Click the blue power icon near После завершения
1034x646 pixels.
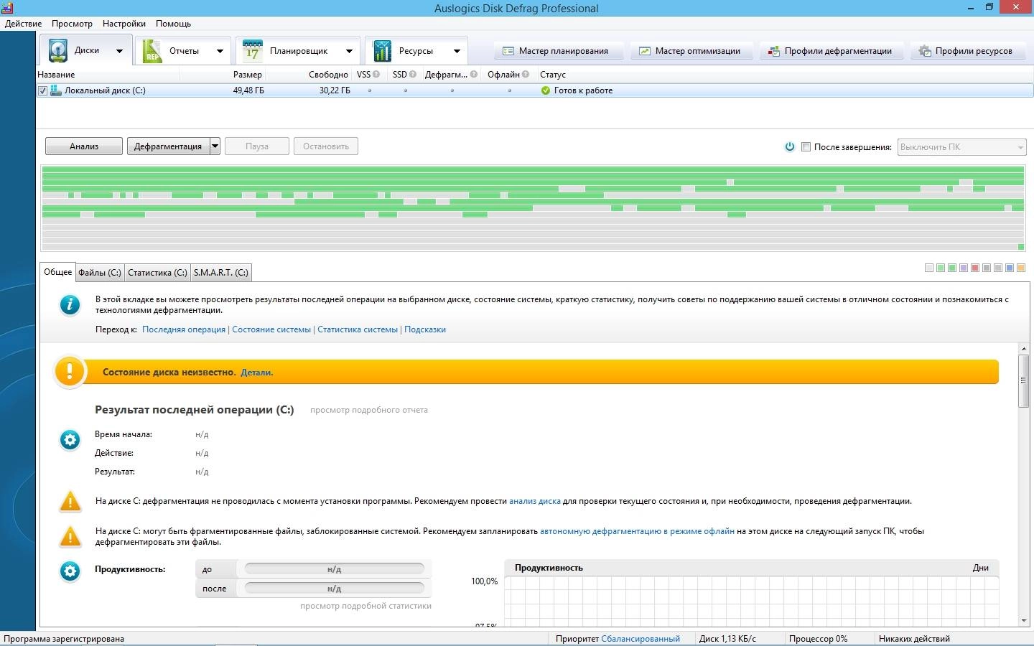click(790, 146)
